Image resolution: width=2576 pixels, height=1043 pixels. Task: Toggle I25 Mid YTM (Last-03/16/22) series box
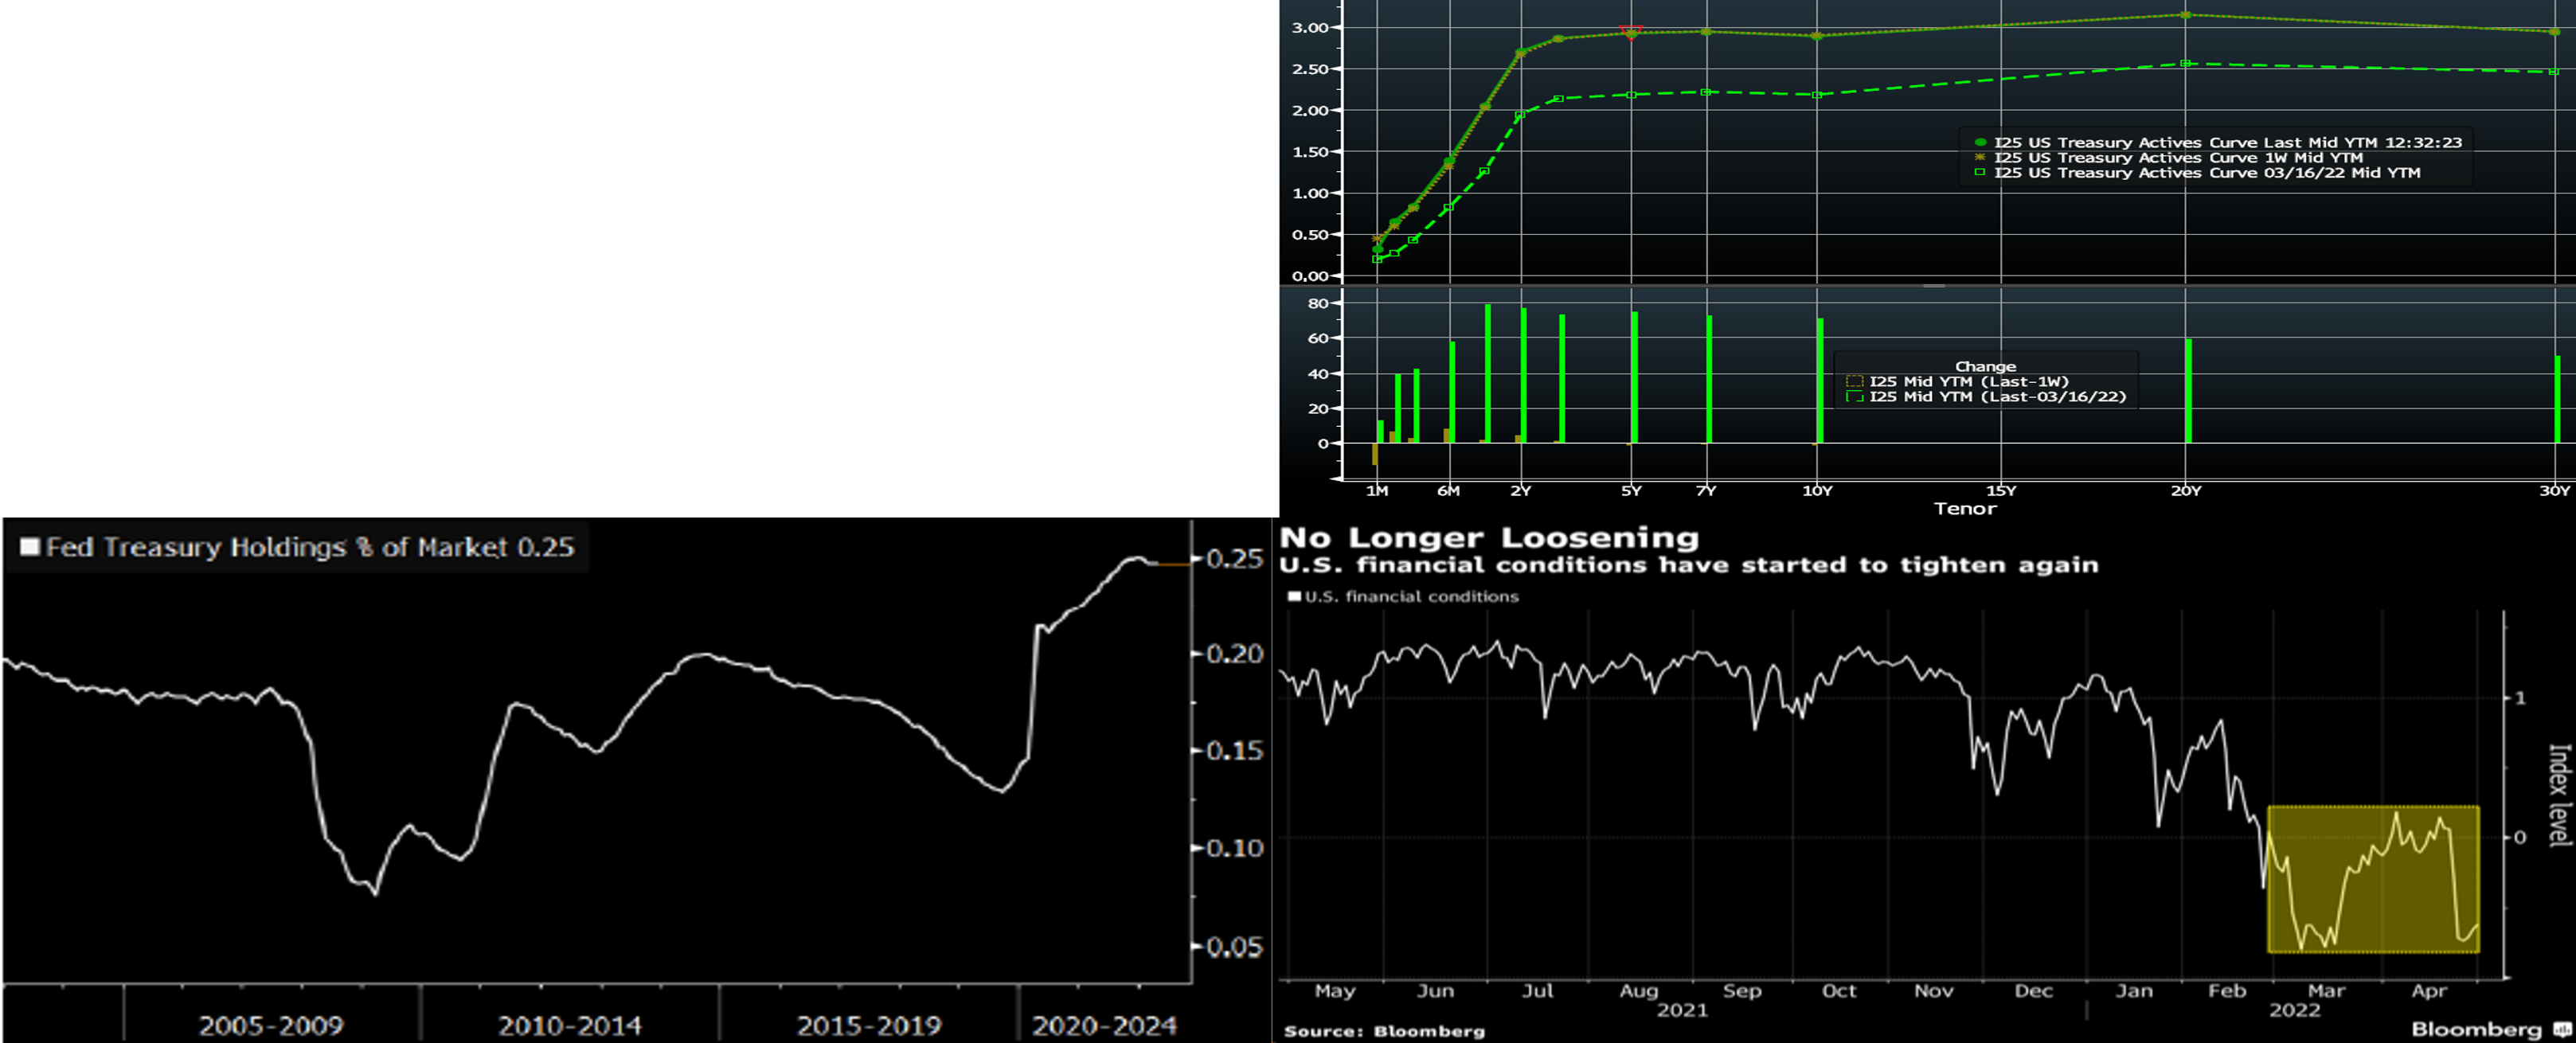[x=1854, y=396]
